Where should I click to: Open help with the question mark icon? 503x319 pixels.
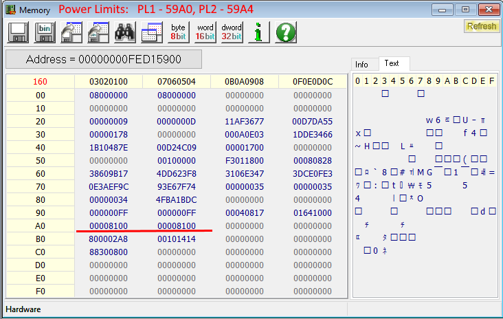[285, 32]
